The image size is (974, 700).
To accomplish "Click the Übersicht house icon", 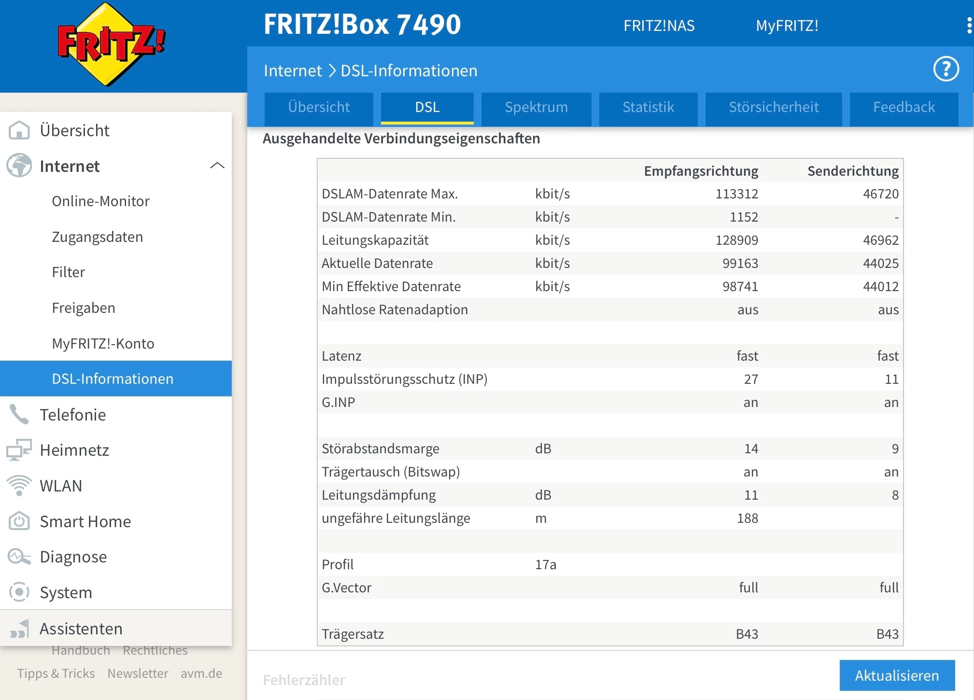I will 19,130.
